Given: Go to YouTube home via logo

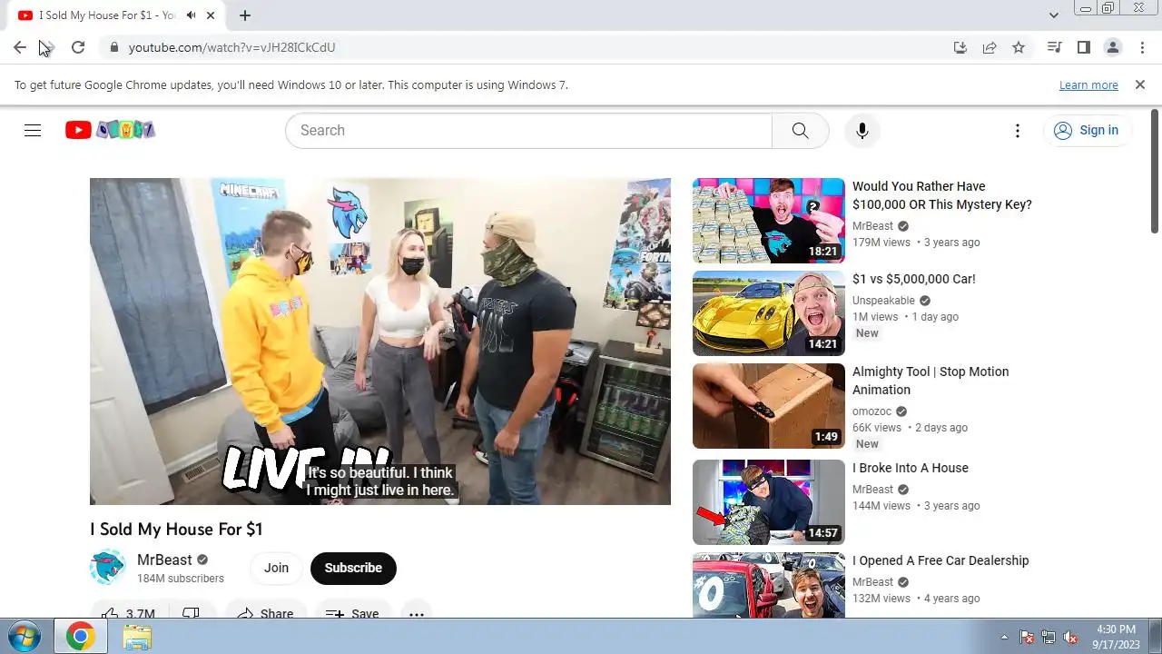Looking at the screenshot, I should (x=110, y=130).
